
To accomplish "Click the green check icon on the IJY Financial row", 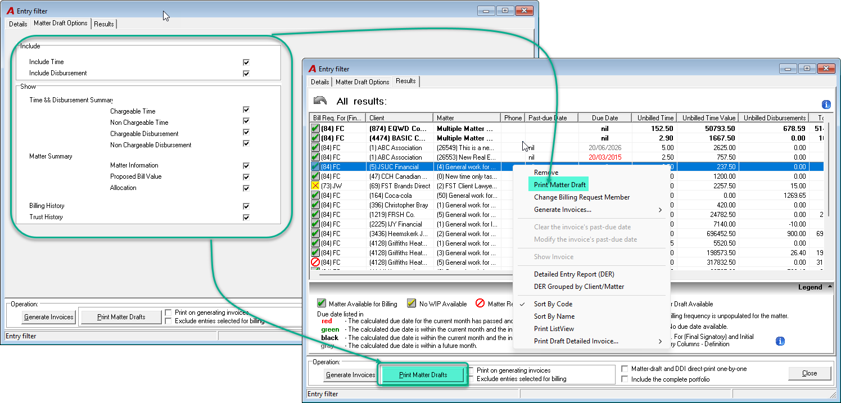I will [x=315, y=224].
